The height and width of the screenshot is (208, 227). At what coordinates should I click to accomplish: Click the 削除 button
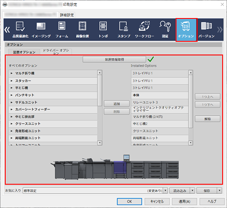coord(117,112)
